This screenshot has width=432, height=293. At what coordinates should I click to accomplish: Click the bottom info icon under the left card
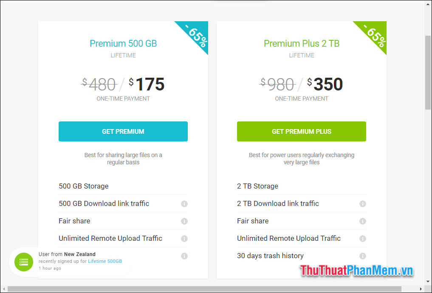pyautogui.click(x=184, y=256)
